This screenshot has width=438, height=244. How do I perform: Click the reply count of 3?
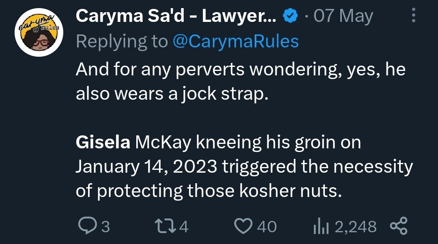105,227
